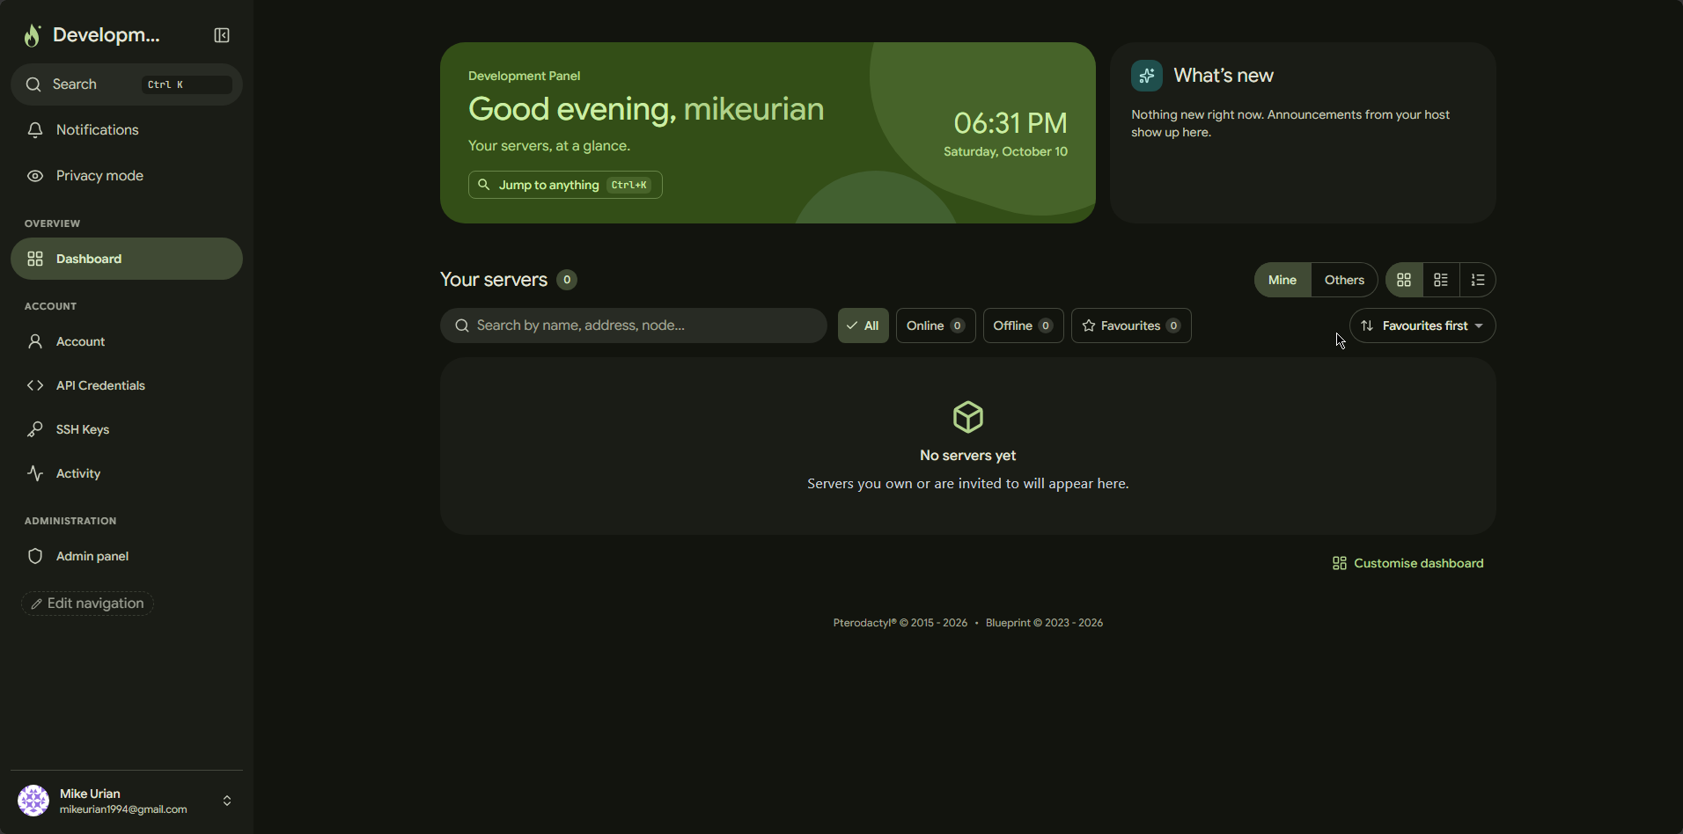Select the compact card view icon
This screenshot has width=1683, height=834.
click(x=1441, y=280)
